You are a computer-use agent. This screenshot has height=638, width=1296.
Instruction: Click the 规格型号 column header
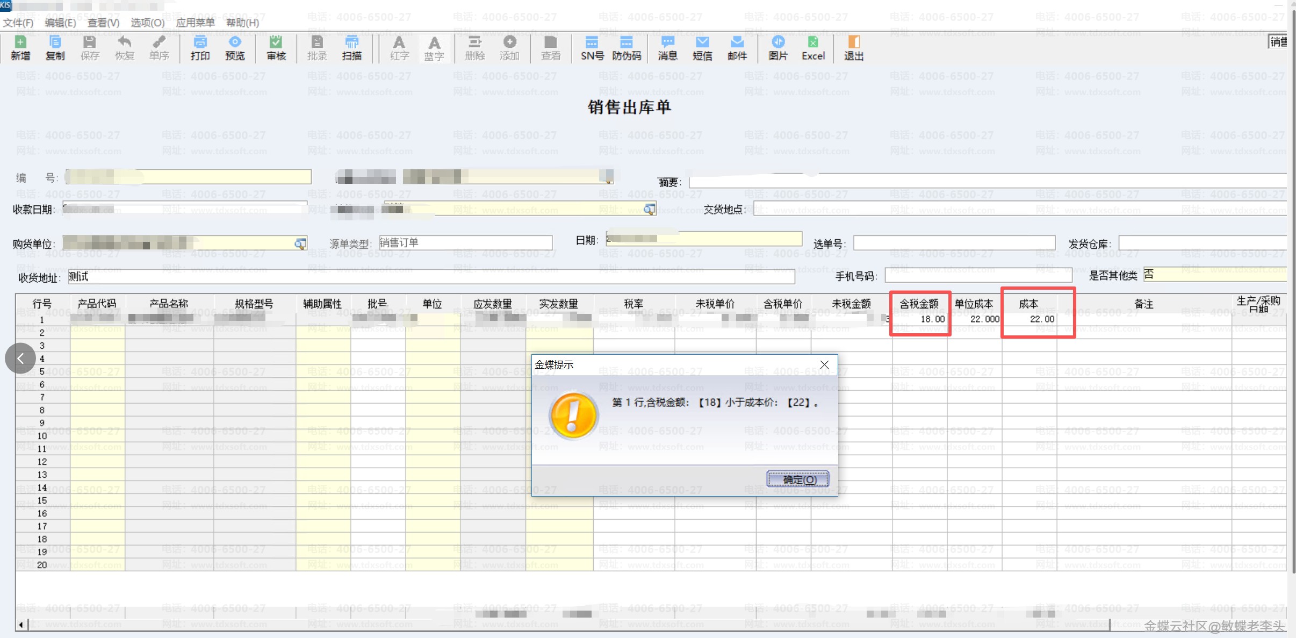[x=254, y=304]
